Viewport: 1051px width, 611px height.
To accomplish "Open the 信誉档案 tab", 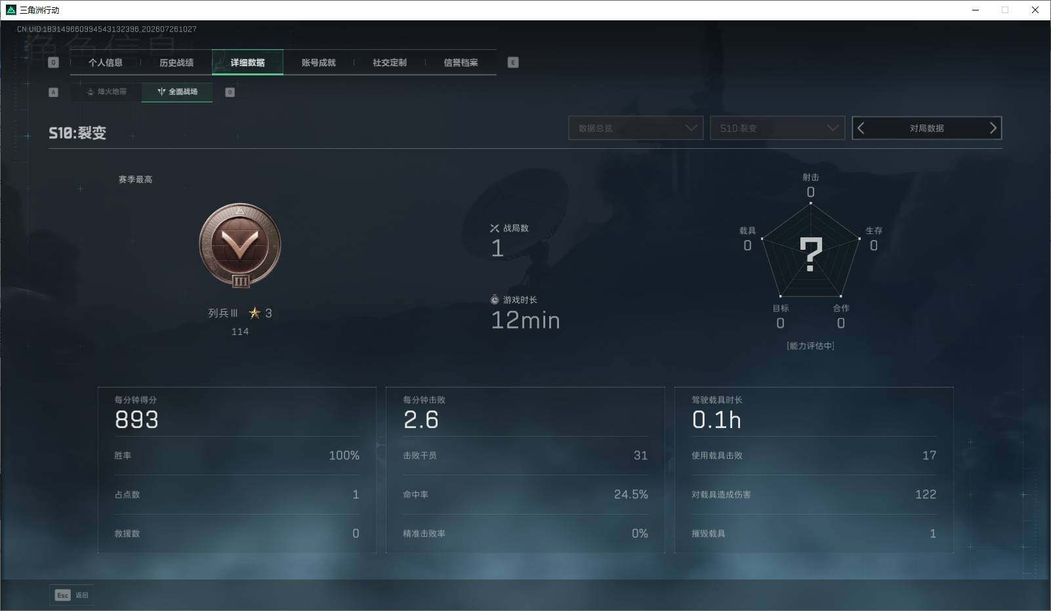I will (x=461, y=62).
